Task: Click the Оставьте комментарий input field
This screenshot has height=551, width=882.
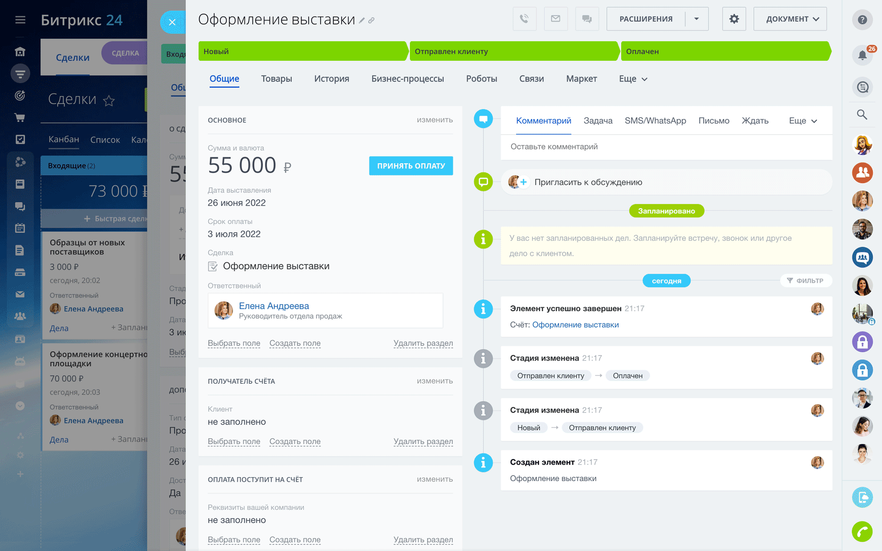Action: (x=664, y=147)
